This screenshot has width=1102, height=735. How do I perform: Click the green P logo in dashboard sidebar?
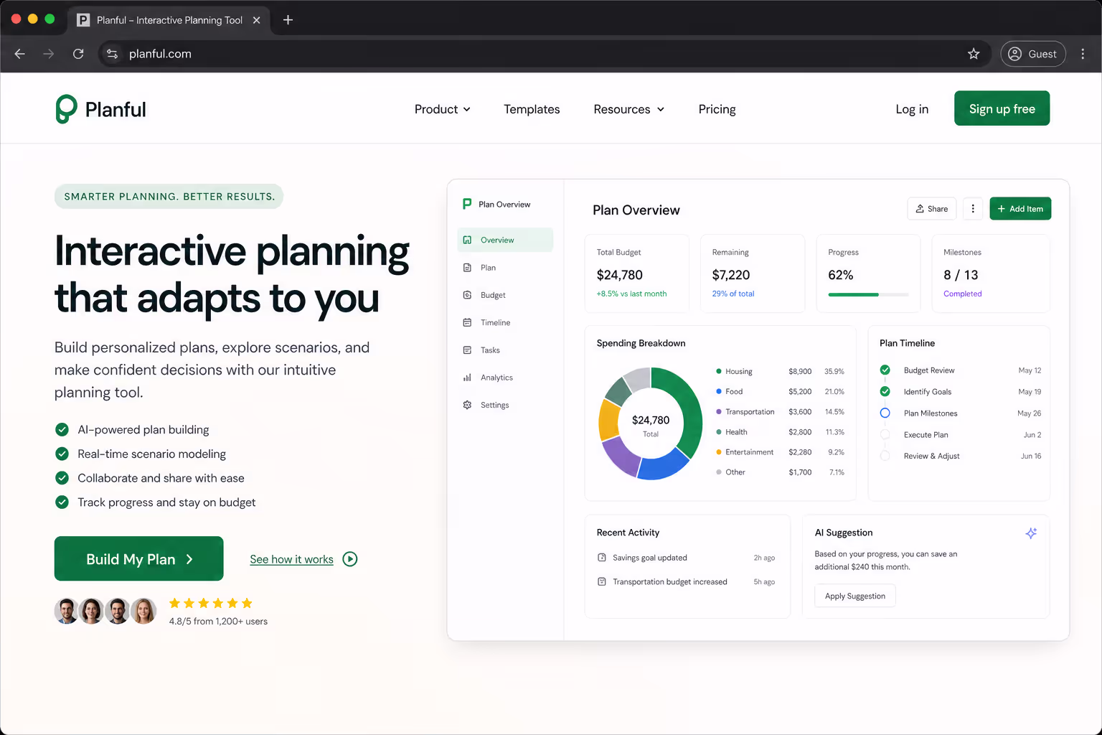(x=467, y=204)
